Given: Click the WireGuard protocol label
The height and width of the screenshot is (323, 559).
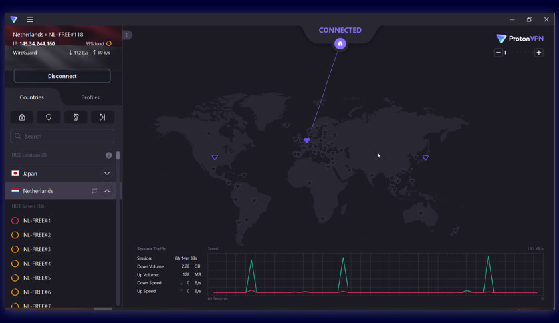Looking at the screenshot, I should click(x=25, y=53).
